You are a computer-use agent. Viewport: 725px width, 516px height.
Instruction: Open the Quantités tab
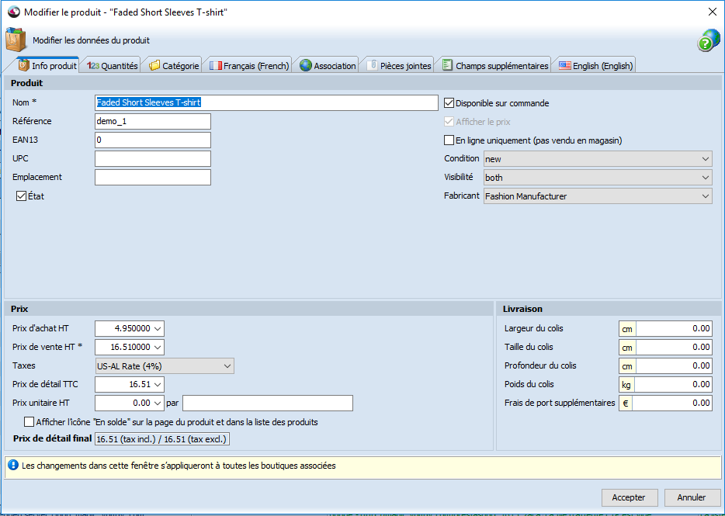coord(113,66)
